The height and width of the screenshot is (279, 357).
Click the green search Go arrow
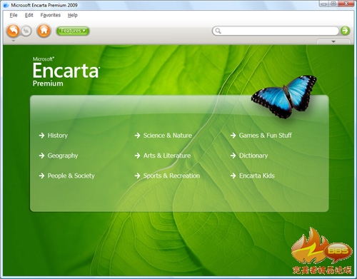(345, 31)
